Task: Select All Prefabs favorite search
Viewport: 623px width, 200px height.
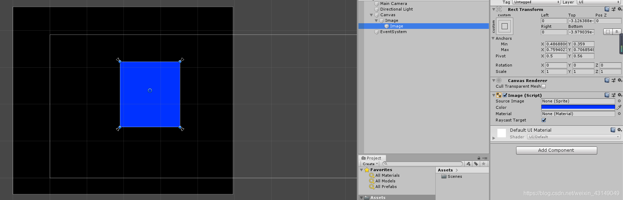Action: coord(386,187)
